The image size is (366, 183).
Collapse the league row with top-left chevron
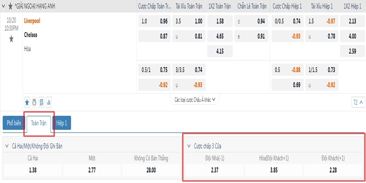(3, 6)
